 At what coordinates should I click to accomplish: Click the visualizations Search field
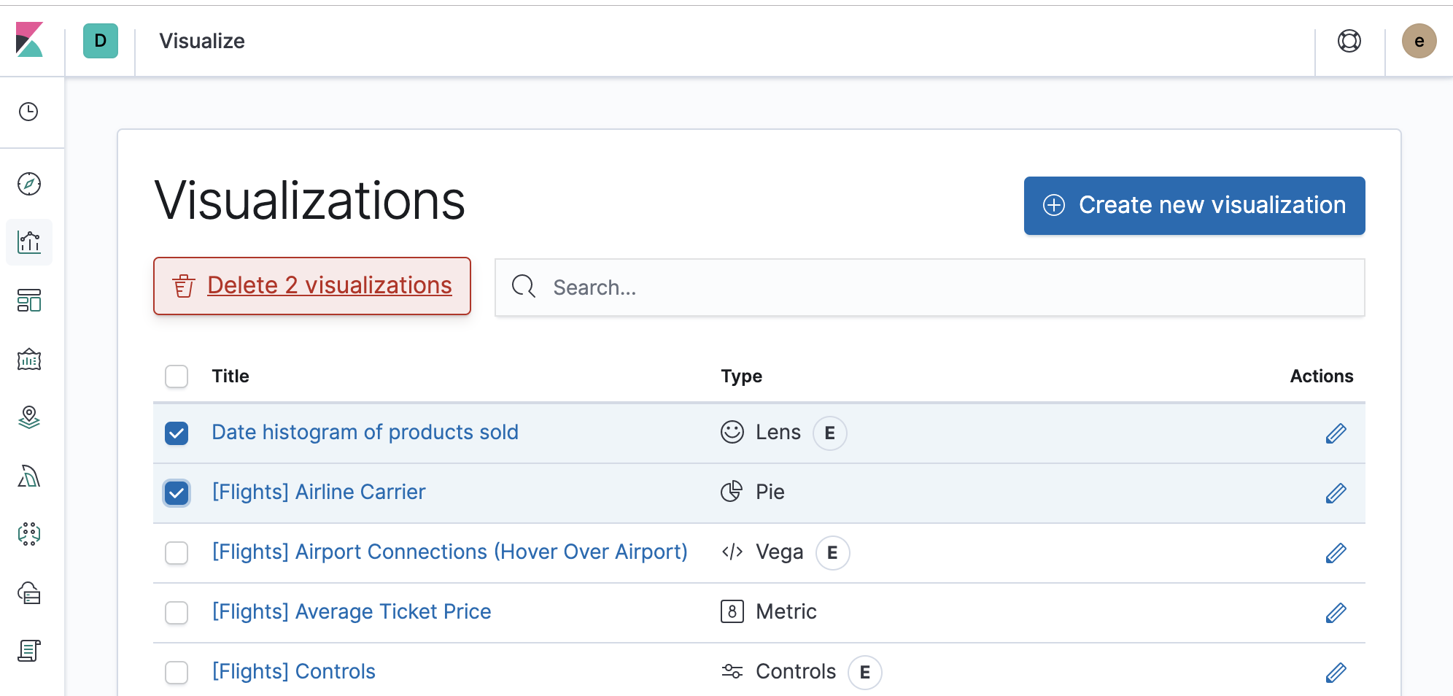pyautogui.click(x=929, y=287)
